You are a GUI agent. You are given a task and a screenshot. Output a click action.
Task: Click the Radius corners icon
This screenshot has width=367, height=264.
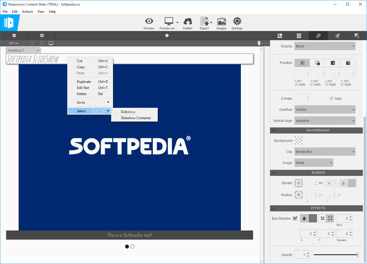[x=299, y=195]
